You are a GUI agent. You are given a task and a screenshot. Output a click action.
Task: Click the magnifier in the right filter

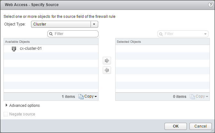161,33
